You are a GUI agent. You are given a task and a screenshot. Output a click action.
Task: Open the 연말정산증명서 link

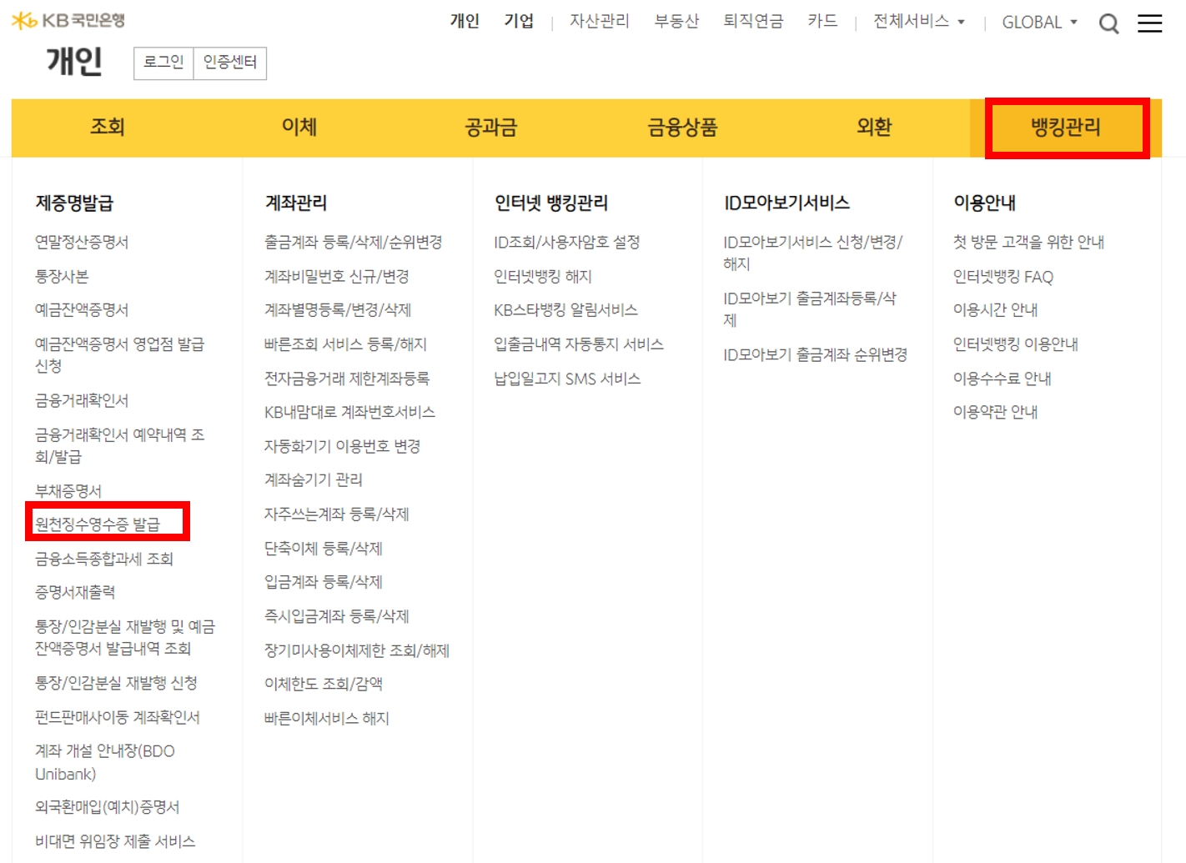tap(94, 241)
